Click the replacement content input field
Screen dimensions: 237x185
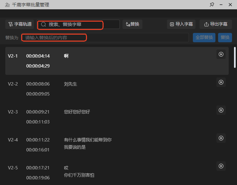point(105,38)
